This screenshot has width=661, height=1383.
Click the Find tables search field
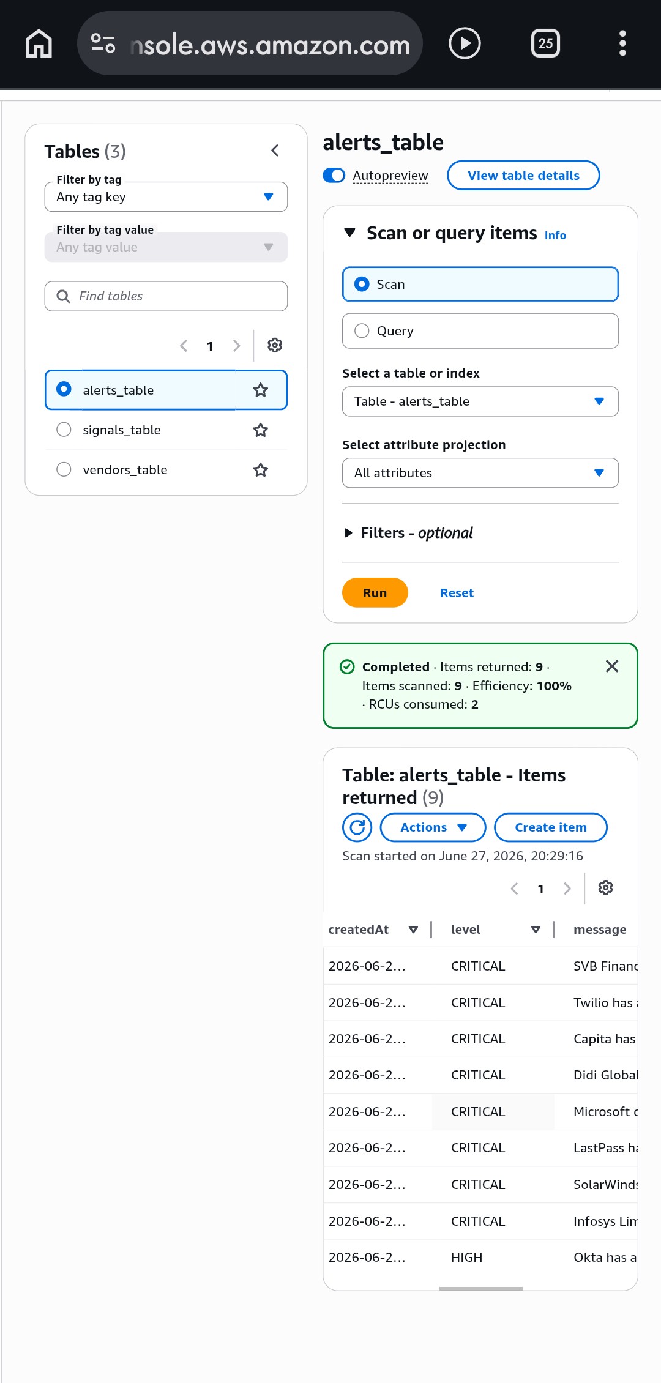coord(166,296)
